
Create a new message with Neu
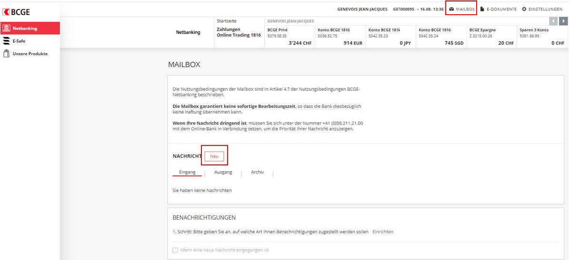click(214, 156)
